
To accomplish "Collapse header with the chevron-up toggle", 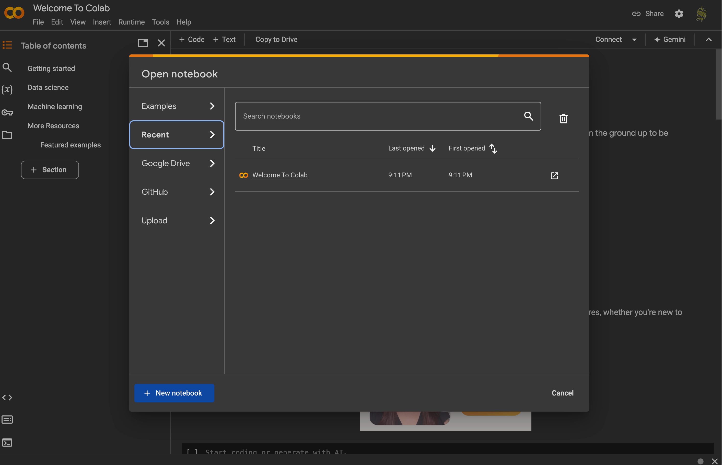I will [x=708, y=40].
